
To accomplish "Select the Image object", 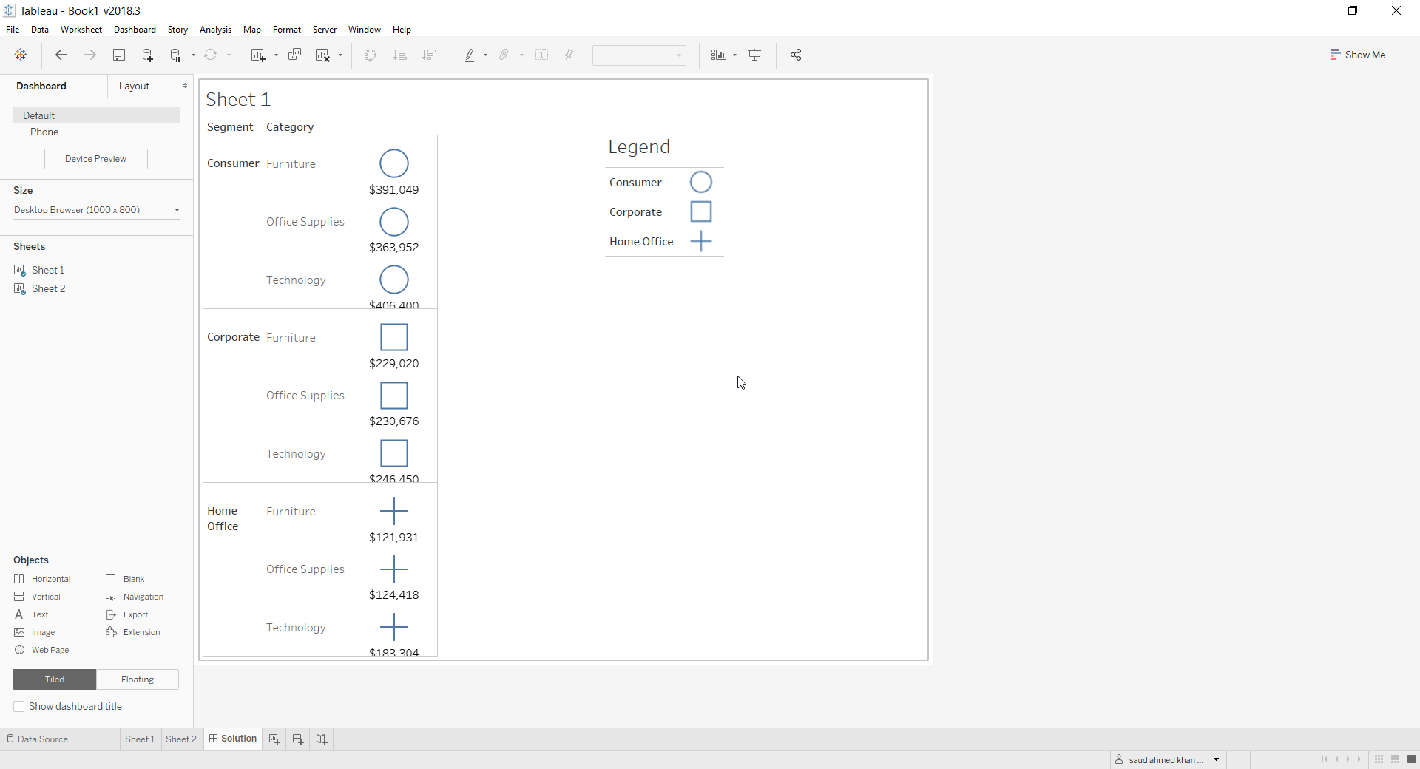I will click(x=35, y=632).
